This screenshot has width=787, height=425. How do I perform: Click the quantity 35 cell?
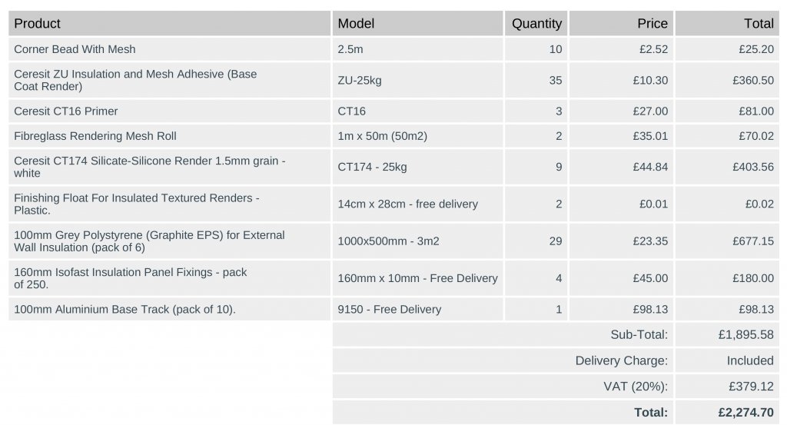pyautogui.click(x=555, y=80)
